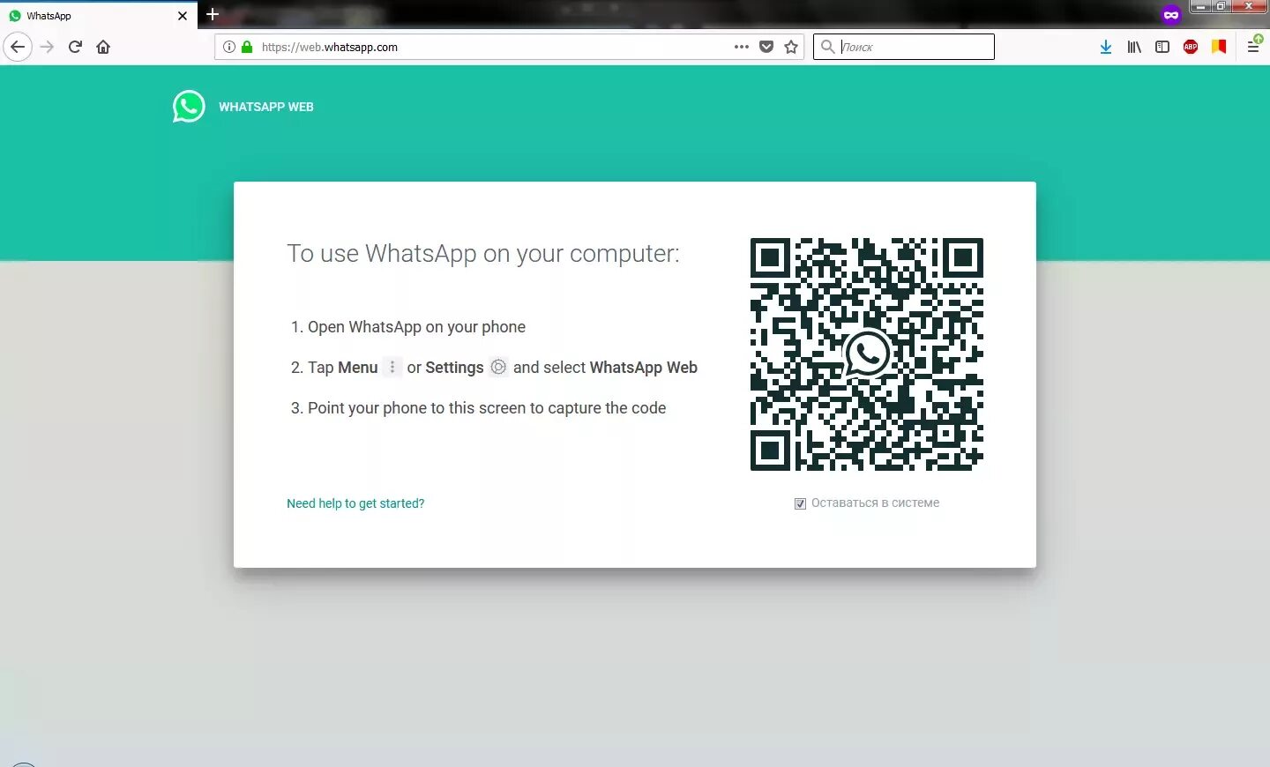
Task: Open the 'Need help to get started?' link
Action: (355, 503)
